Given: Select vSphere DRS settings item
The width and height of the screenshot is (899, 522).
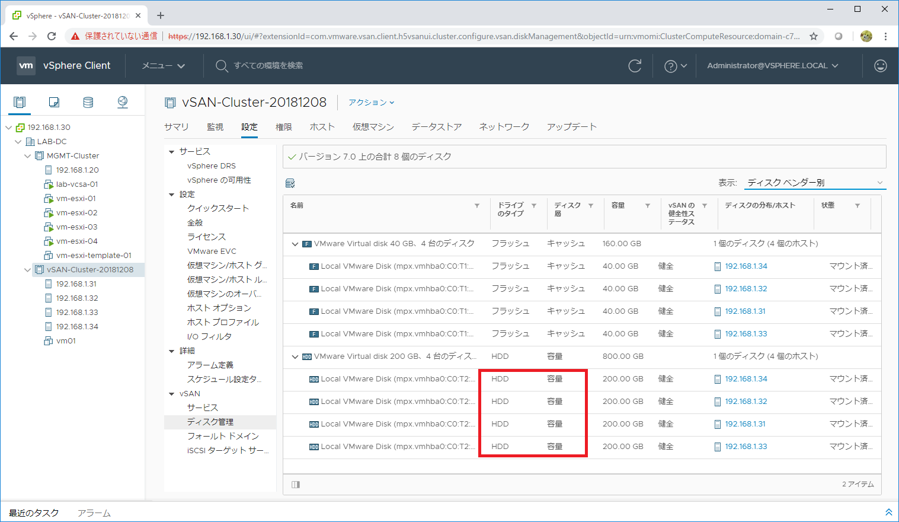Looking at the screenshot, I should click(x=212, y=166).
